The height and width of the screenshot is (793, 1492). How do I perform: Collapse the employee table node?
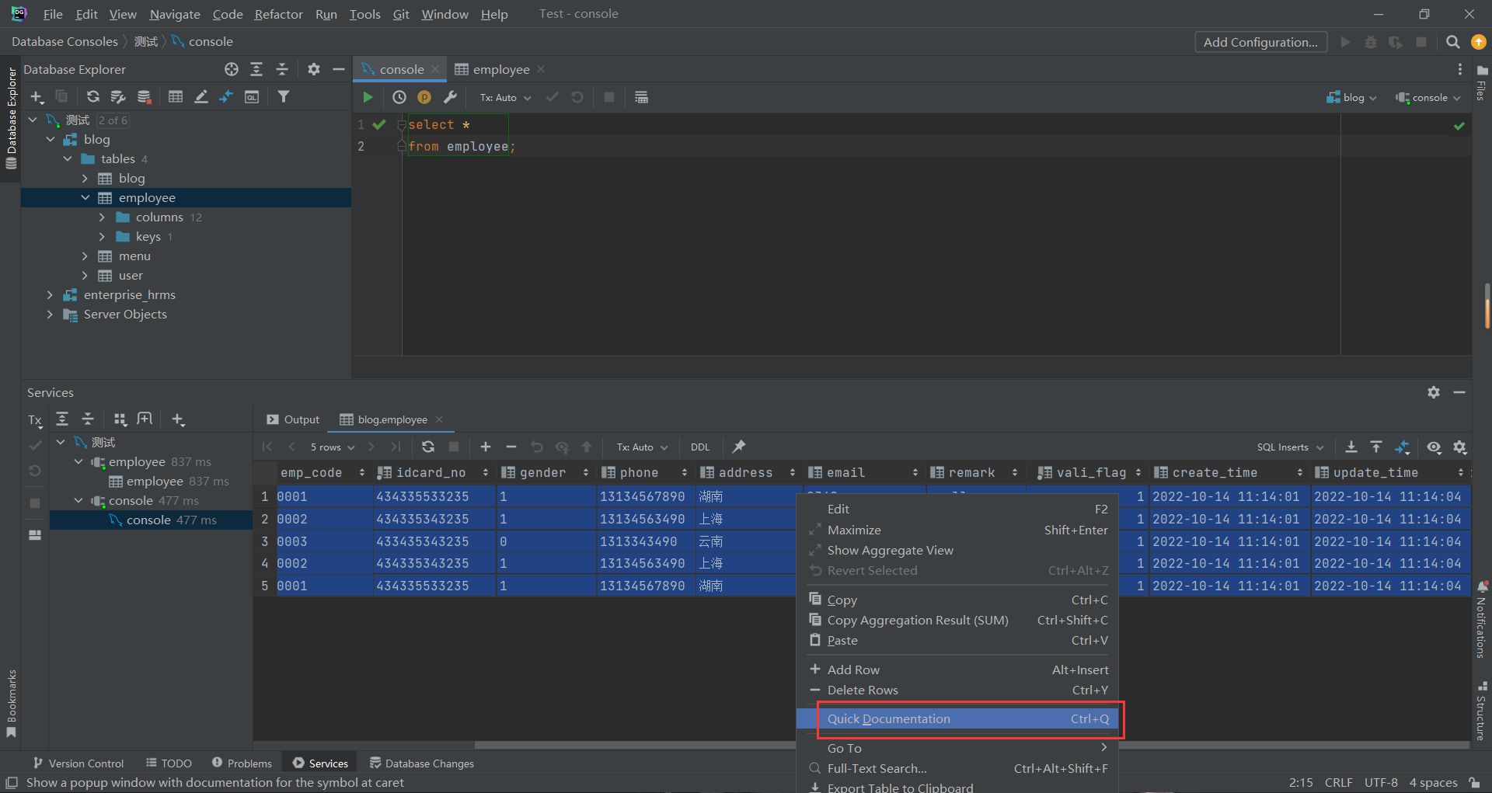click(85, 198)
